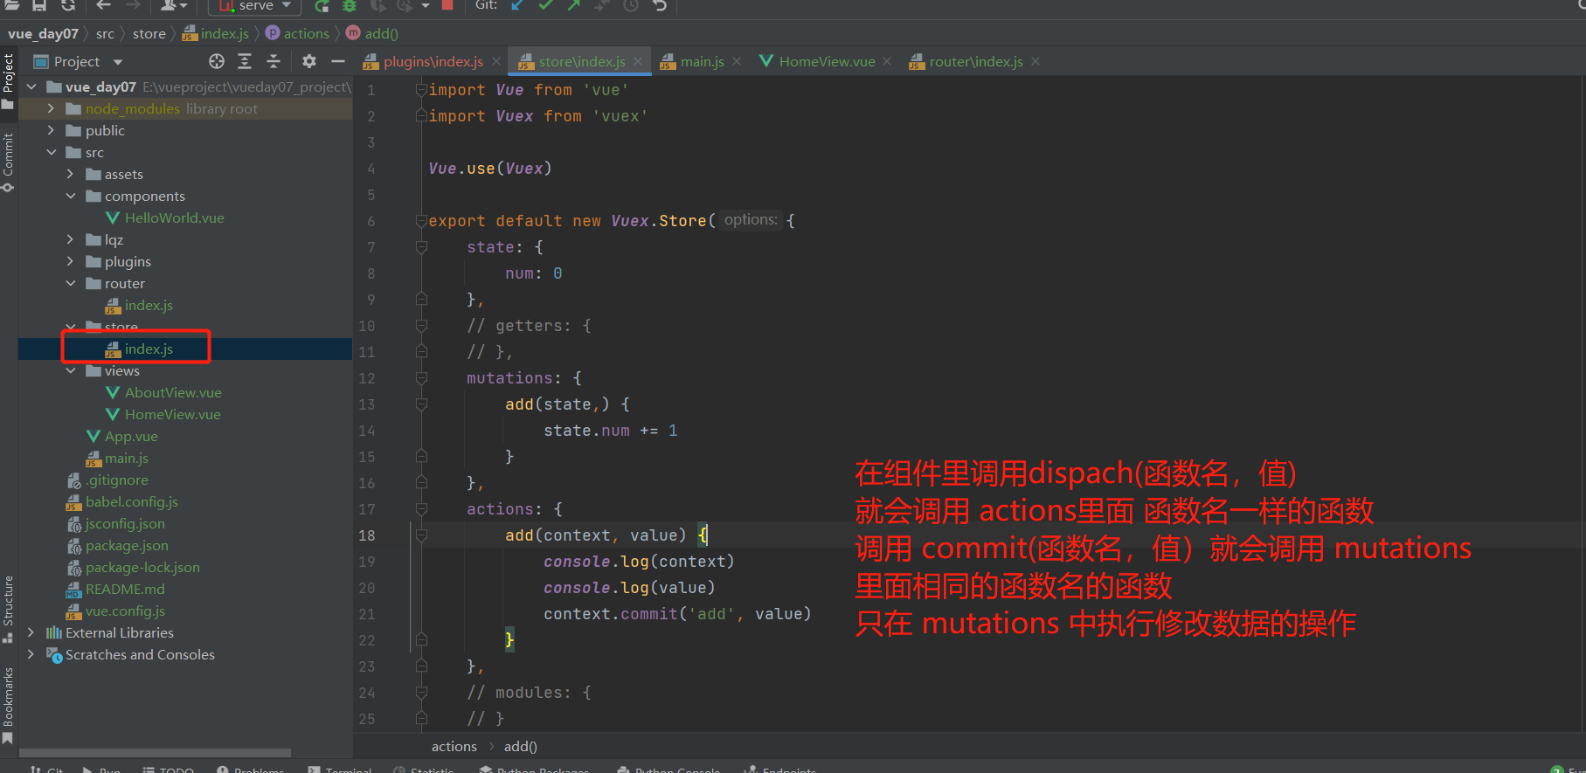Collapse the router folder arrow
This screenshot has height=773, width=1586.
[x=71, y=283]
